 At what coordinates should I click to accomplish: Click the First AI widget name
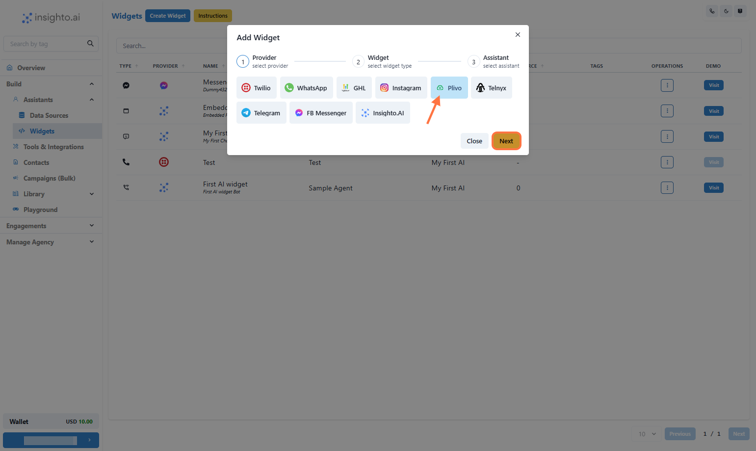pos(225,184)
